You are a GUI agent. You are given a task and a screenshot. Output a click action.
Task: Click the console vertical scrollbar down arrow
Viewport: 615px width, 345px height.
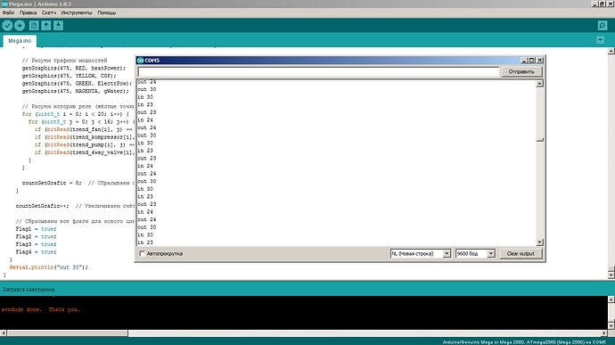(x=611, y=325)
